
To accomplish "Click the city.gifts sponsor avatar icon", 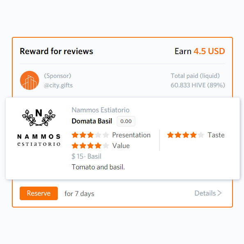I will (30, 80).
